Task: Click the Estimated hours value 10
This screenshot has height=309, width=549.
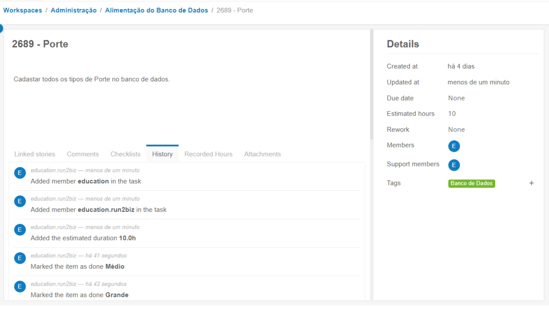Action: [452, 114]
